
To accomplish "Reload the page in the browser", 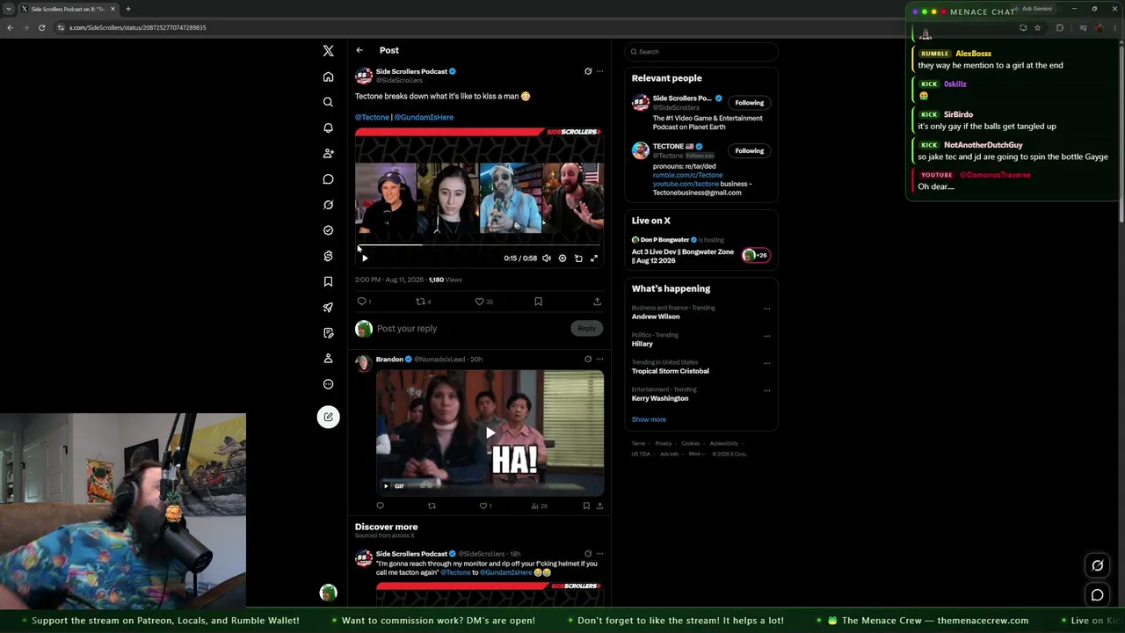I will (41, 27).
